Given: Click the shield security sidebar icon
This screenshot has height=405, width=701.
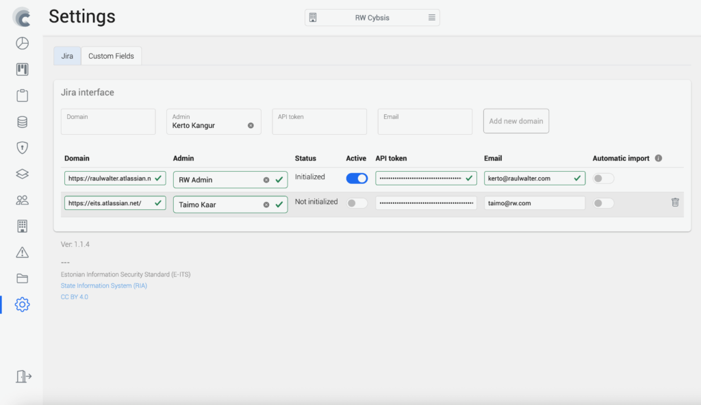Looking at the screenshot, I should 22,148.
